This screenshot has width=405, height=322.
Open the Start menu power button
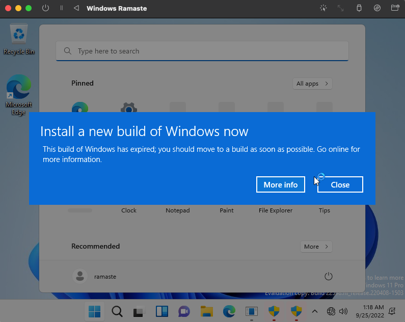click(328, 276)
